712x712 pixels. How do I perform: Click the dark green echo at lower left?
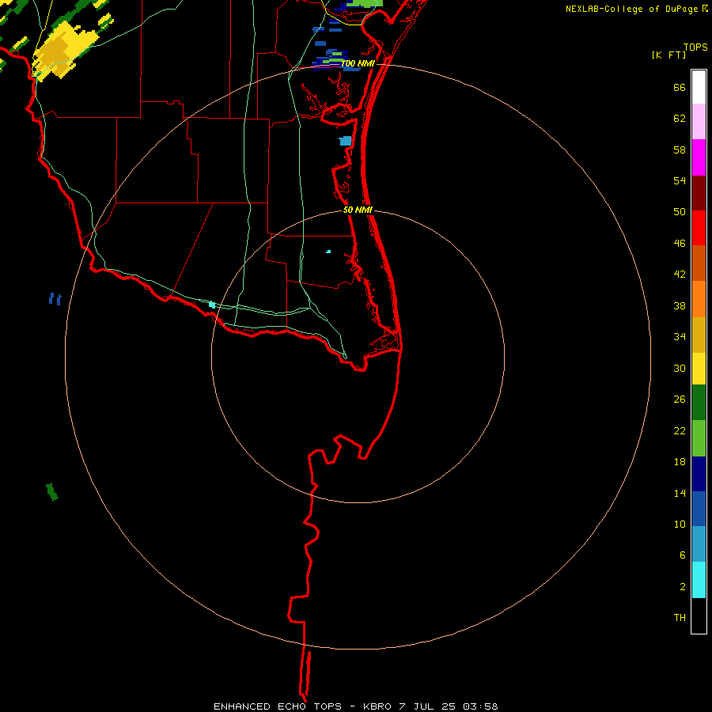pos(52,492)
